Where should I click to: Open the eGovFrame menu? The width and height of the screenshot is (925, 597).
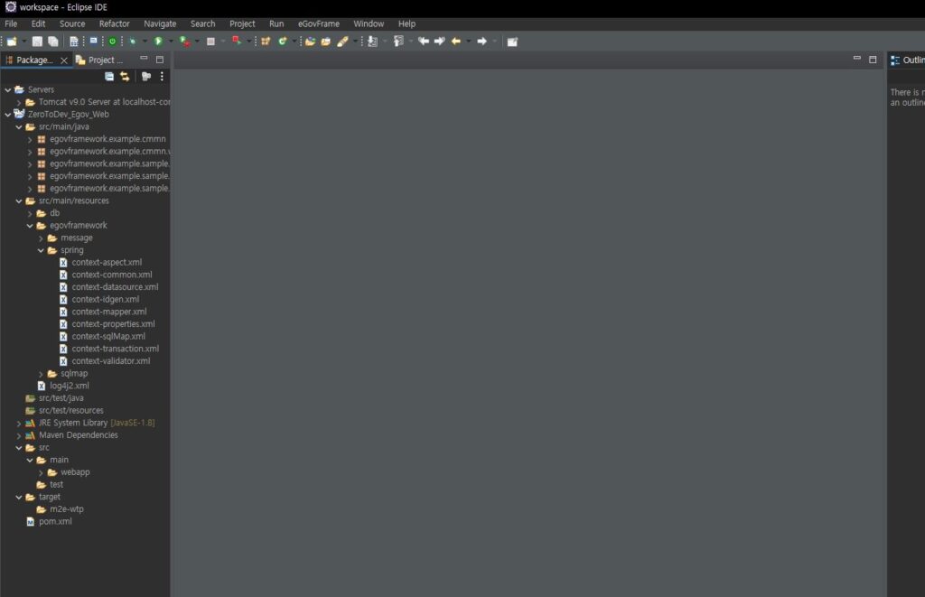click(x=319, y=23)
